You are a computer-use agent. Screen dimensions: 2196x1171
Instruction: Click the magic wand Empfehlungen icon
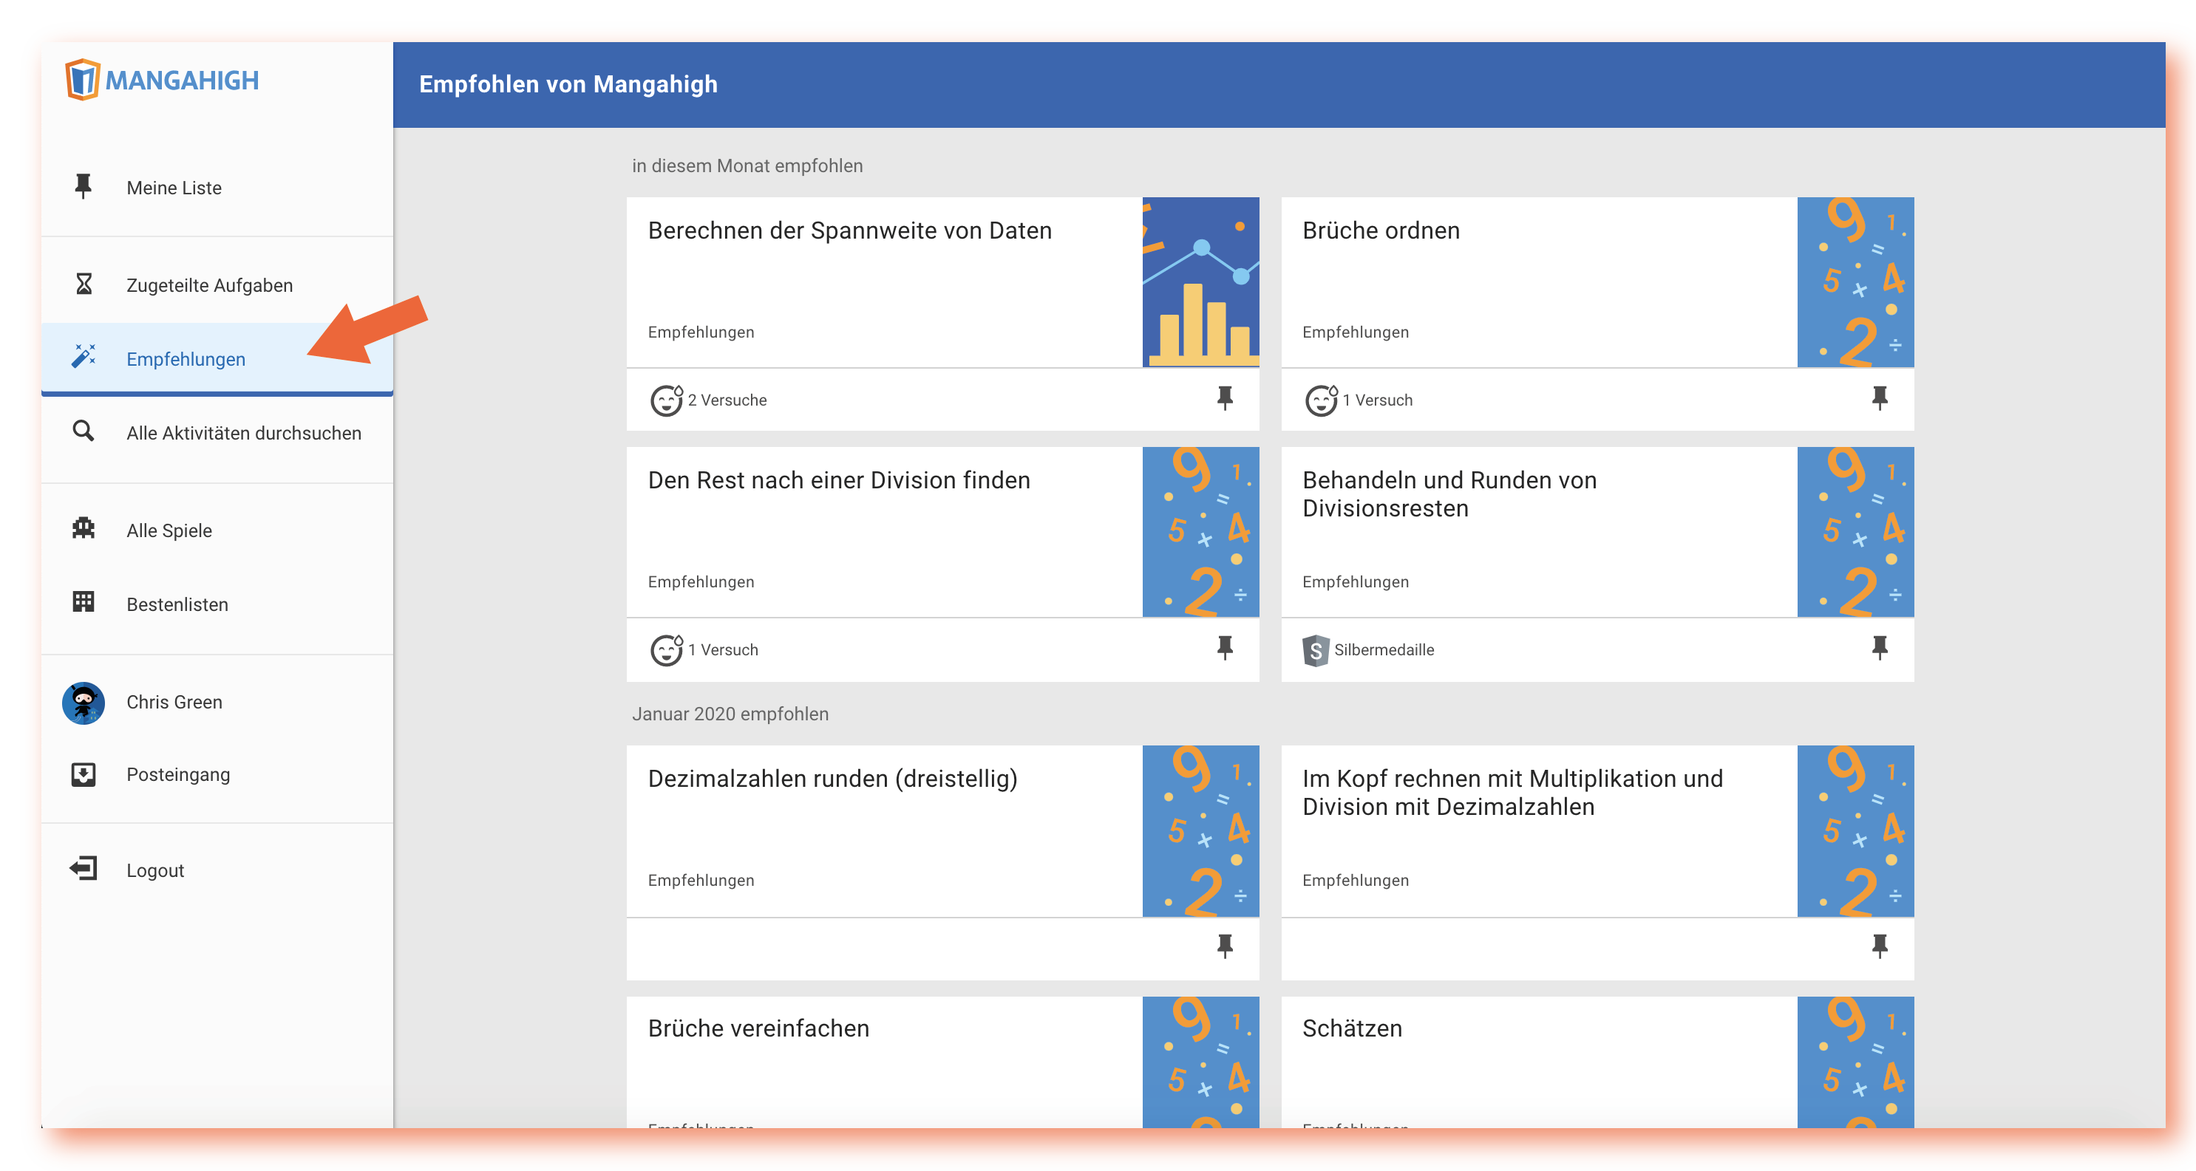pos(83,357)
